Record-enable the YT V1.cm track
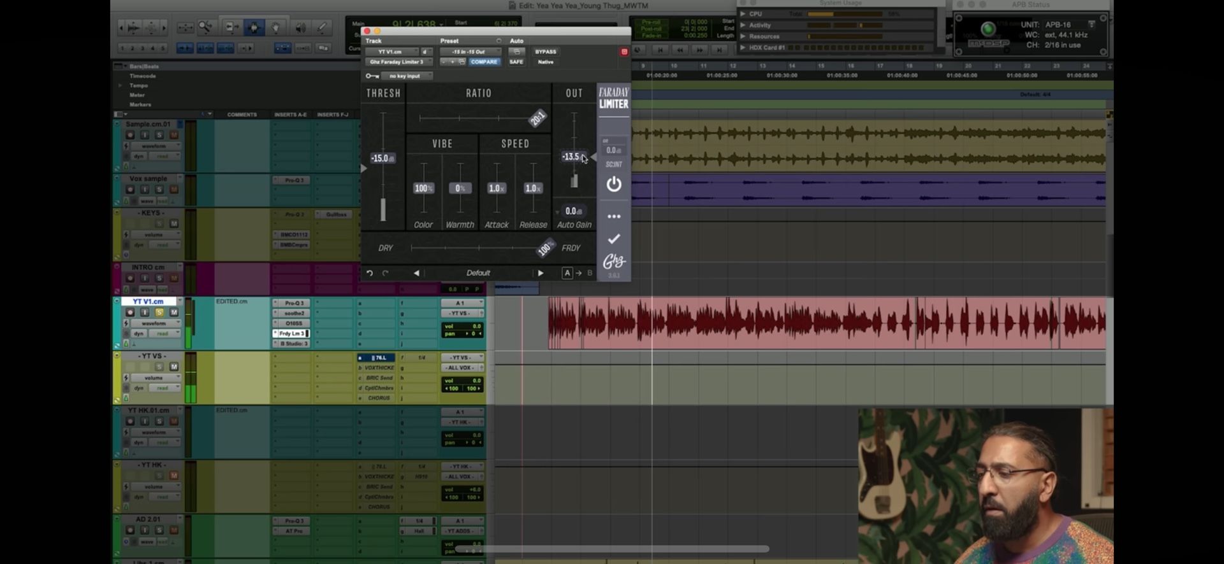 click(x=130, y=313)
